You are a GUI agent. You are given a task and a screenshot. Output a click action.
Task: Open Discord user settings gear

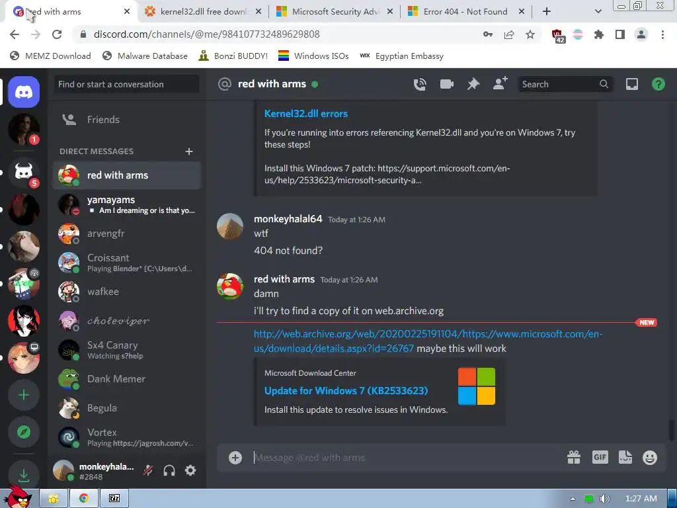click(x=190, y=470)
